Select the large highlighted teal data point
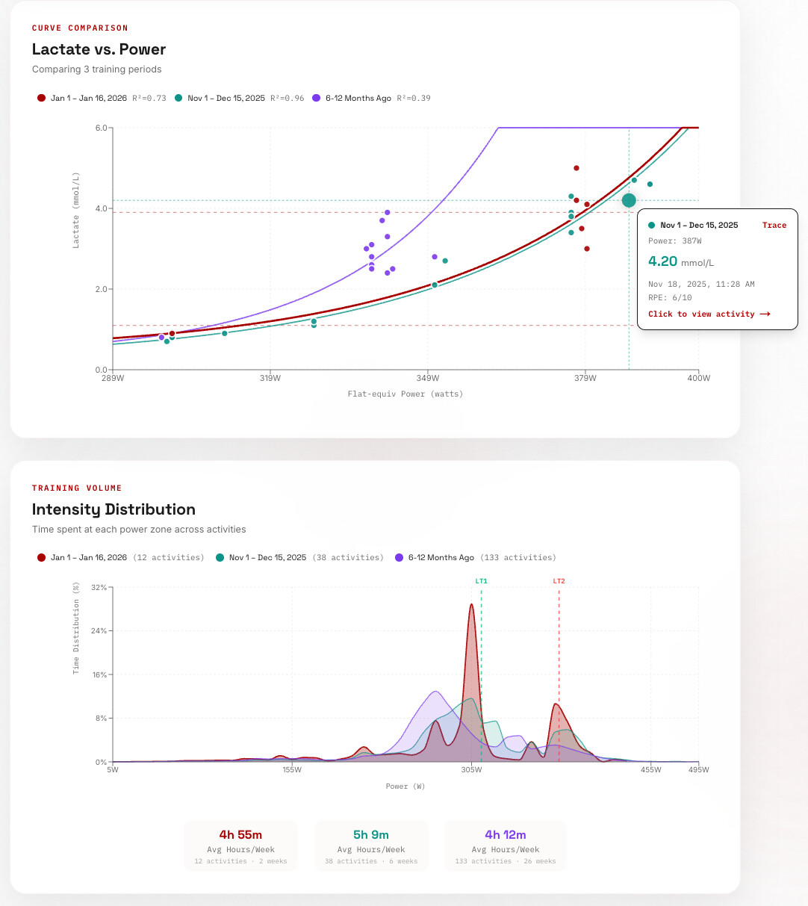 pos(629,200)
